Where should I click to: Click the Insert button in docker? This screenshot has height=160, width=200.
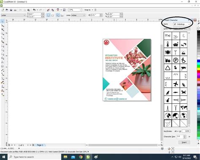click(x=184, y=142)
